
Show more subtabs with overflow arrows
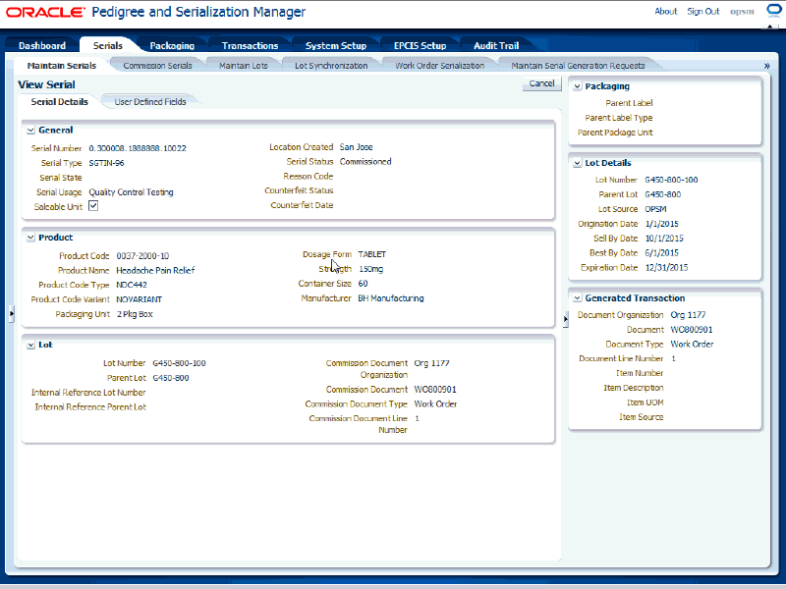click(x=766, y=66)
